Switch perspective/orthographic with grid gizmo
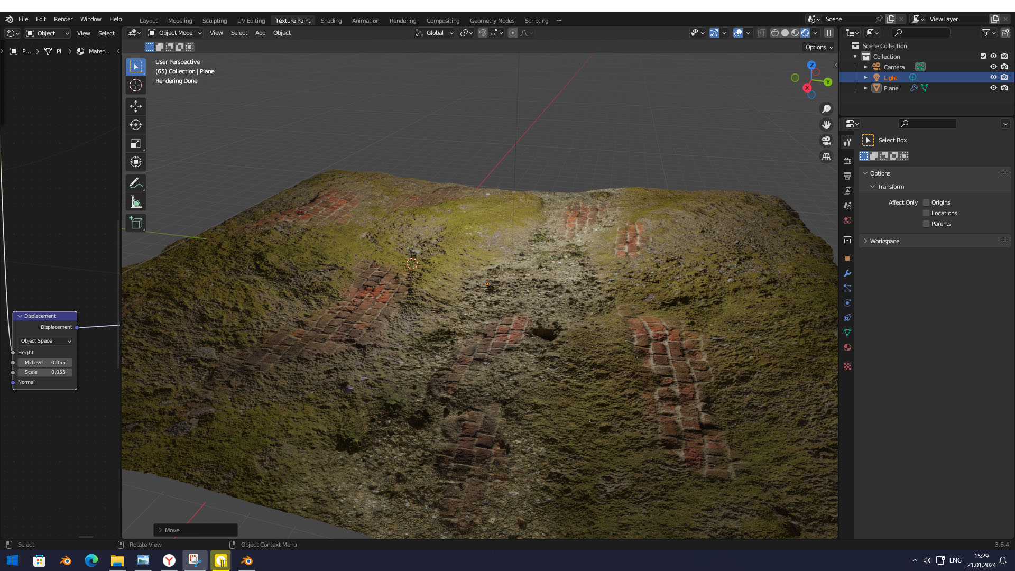 (x=826, y=156)
